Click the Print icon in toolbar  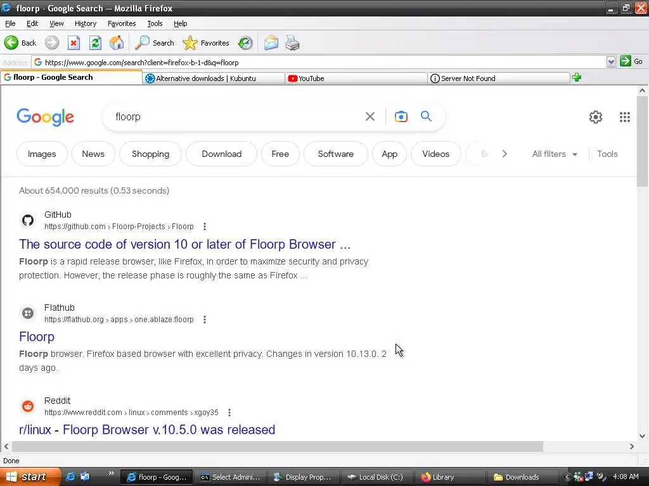[292, 42]
